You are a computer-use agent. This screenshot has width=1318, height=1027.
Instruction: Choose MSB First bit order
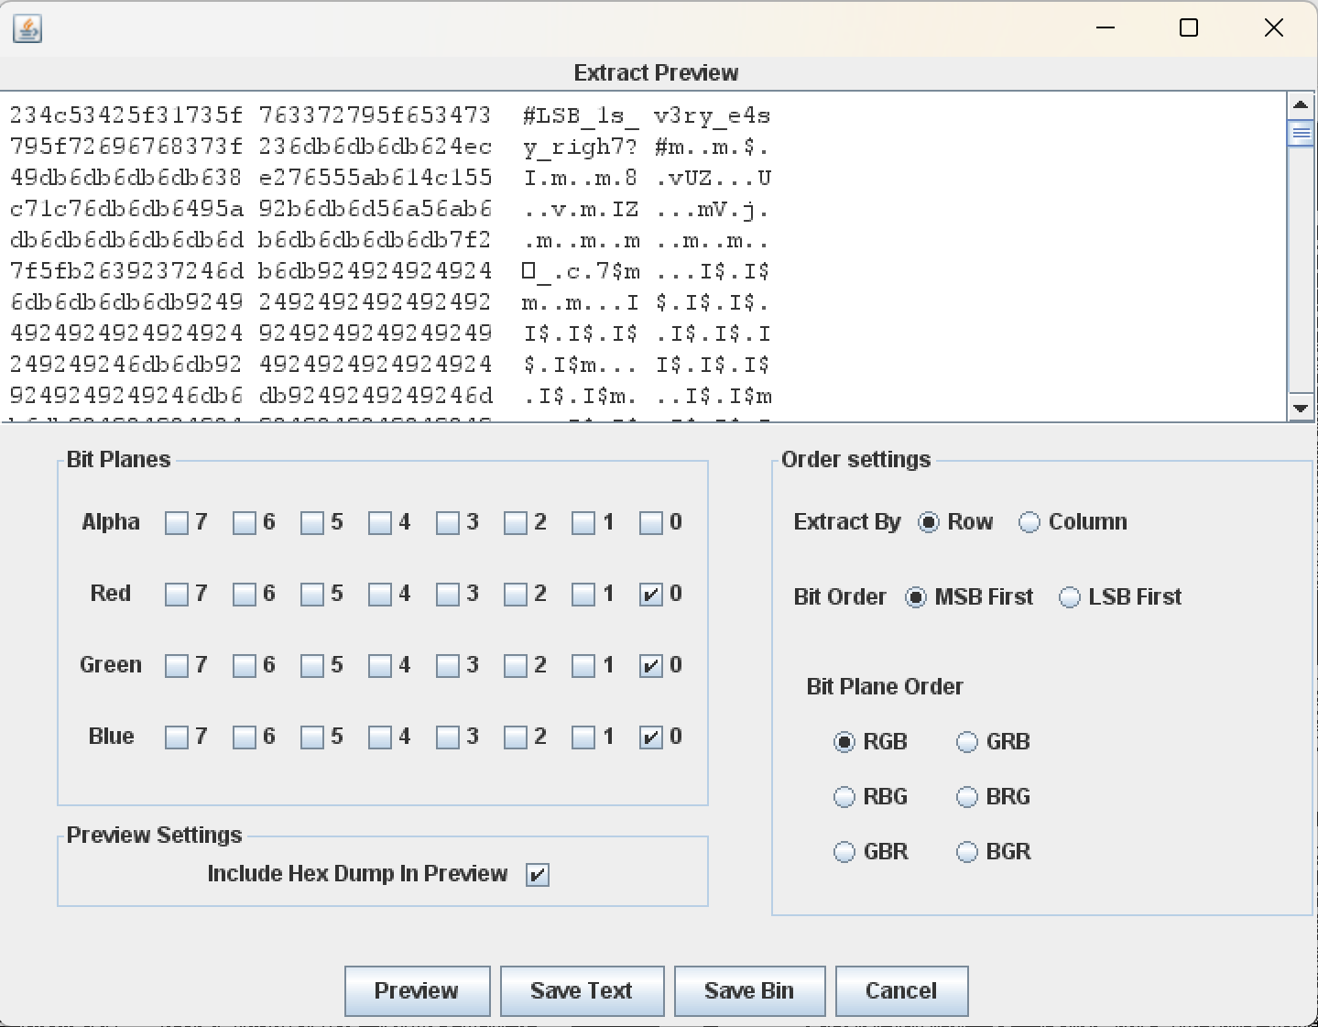point(916,597)
